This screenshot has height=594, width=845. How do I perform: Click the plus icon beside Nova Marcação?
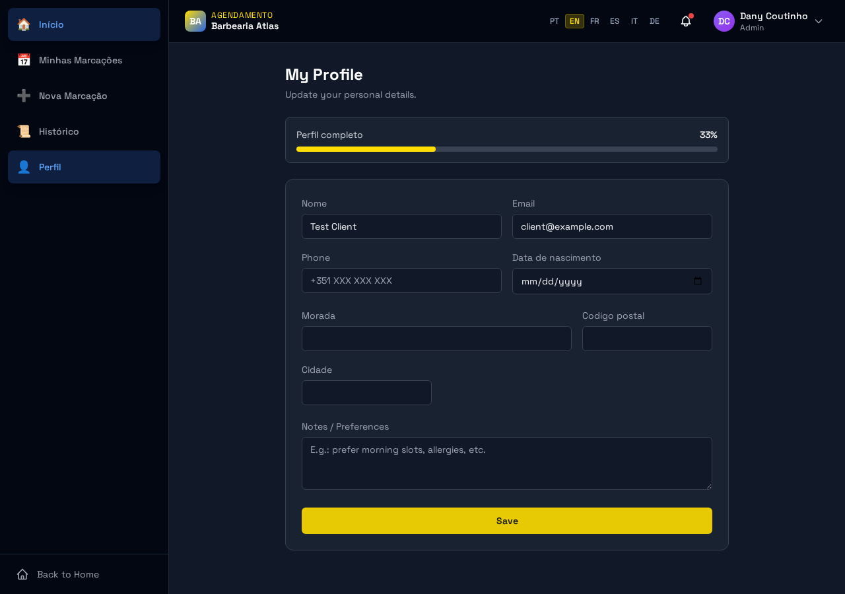24,96
